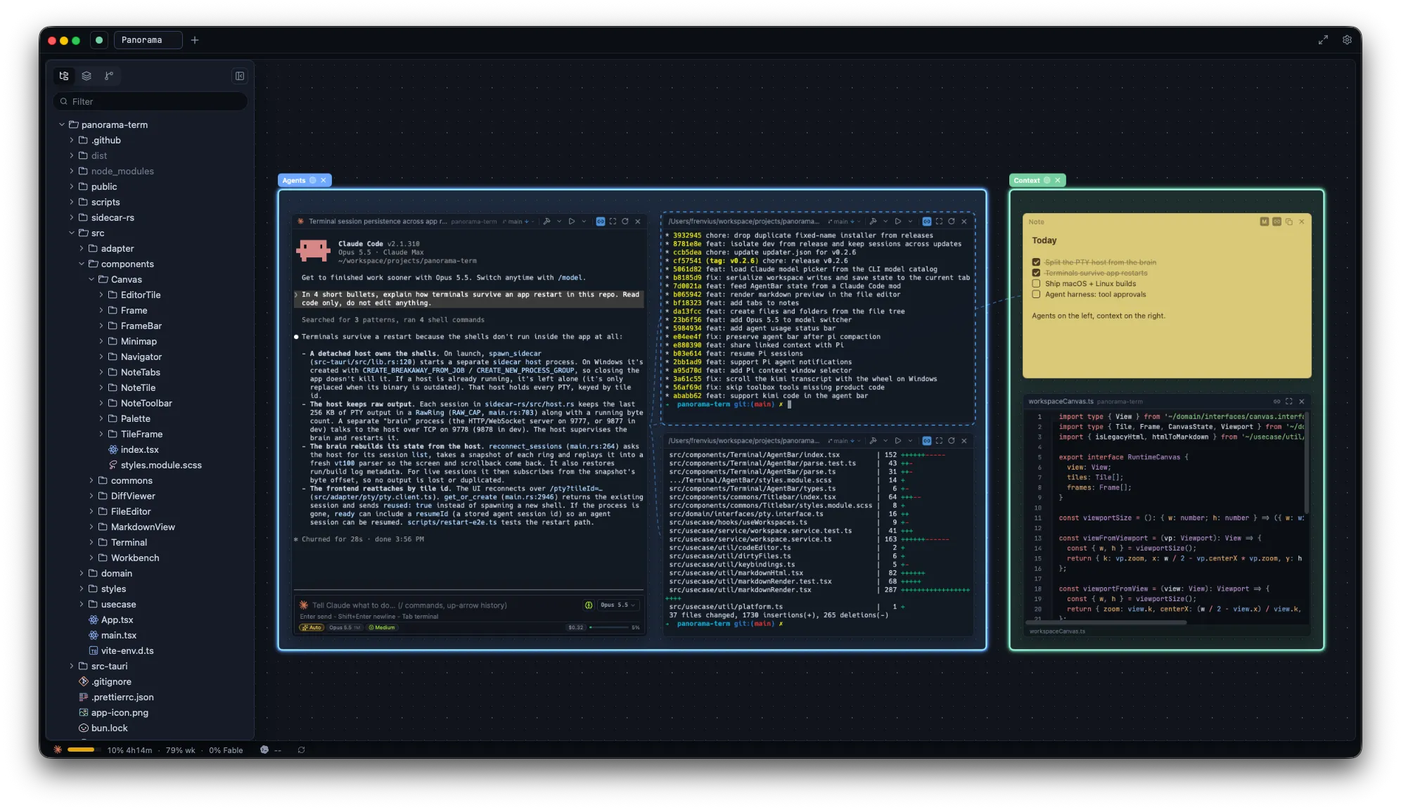
Task: Maximize the Claude Code tile with the fullscreen icon
Action: (x=613, y=221)
